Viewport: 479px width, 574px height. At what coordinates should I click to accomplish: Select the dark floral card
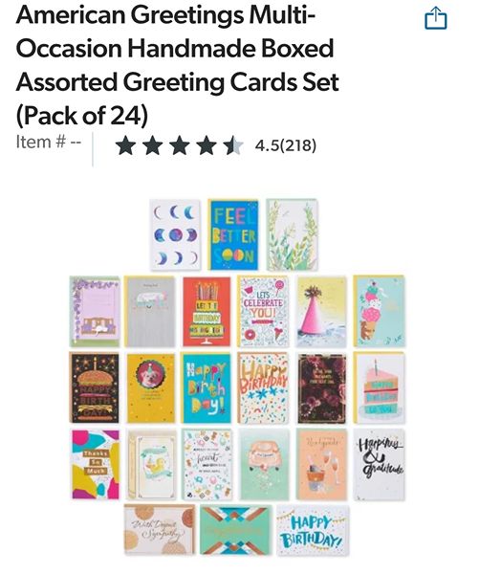coord(321,388)
